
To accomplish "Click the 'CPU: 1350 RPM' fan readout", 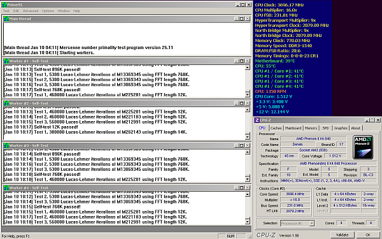I will pos(271,91).
